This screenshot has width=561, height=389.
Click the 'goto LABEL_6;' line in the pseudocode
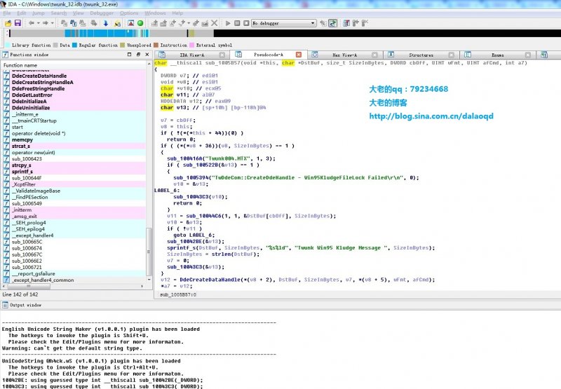coord(194,235)
